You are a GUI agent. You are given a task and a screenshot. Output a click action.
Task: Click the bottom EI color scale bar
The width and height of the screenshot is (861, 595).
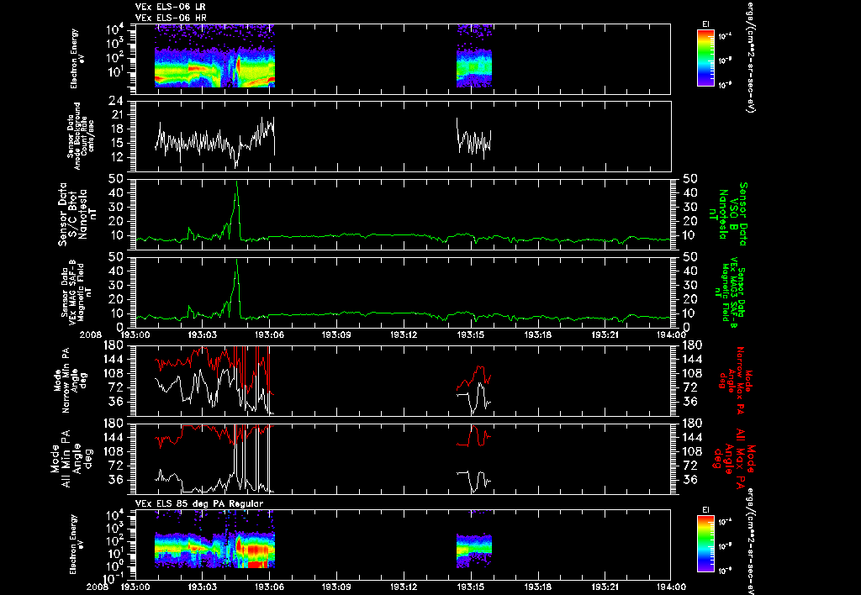coord(705,544)
